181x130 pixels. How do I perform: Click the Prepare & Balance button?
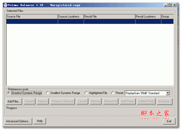[x=62, y=101]
